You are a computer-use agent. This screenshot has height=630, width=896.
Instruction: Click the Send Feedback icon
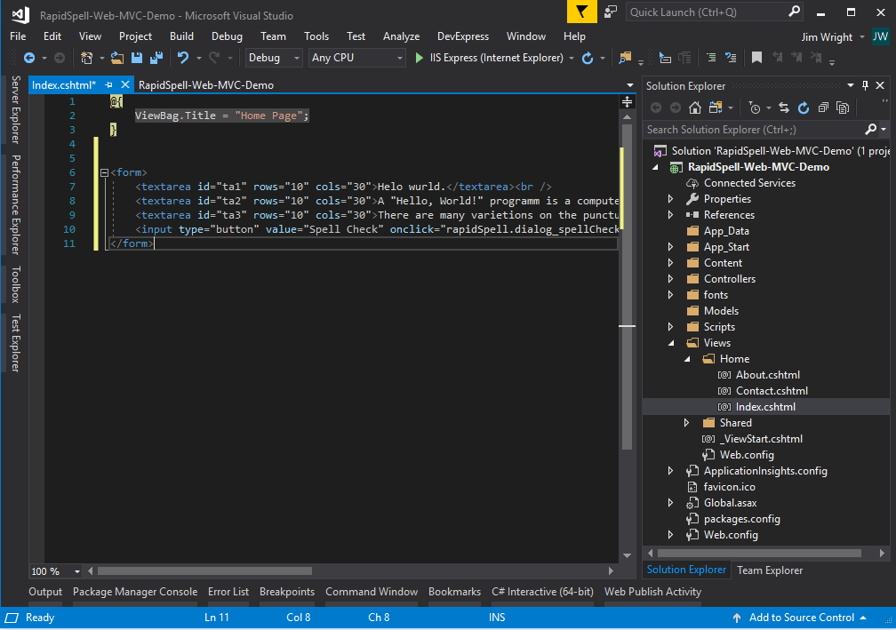611,12
